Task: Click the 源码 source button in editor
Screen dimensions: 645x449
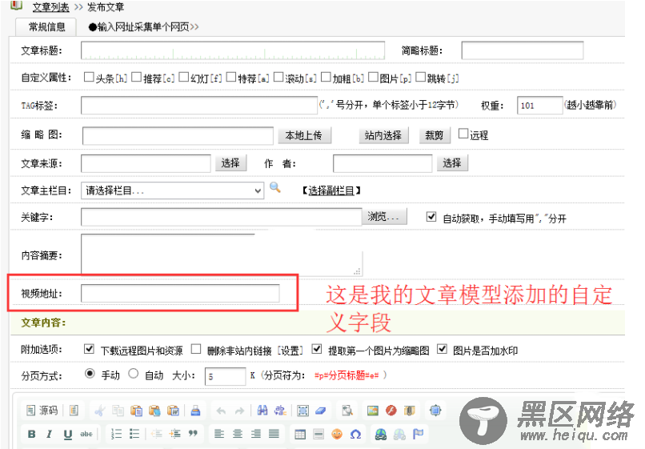Action: [x=42, y=411]
